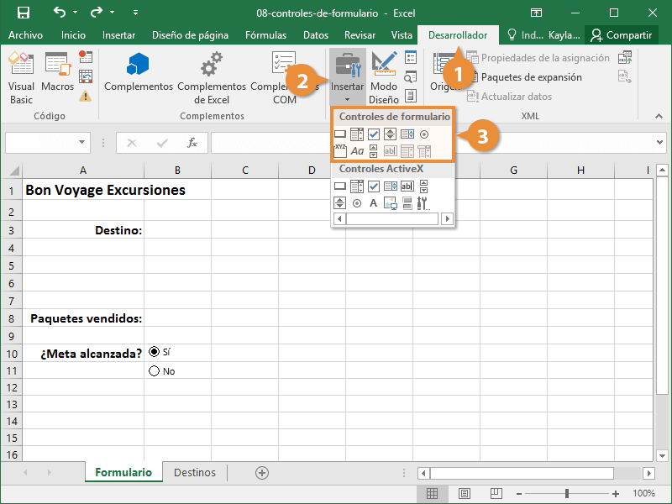Image resolution: width=672 pixels, height=504 pixels.
Task: Open Complementos de Excel dialog
Action: click(212, 78)
